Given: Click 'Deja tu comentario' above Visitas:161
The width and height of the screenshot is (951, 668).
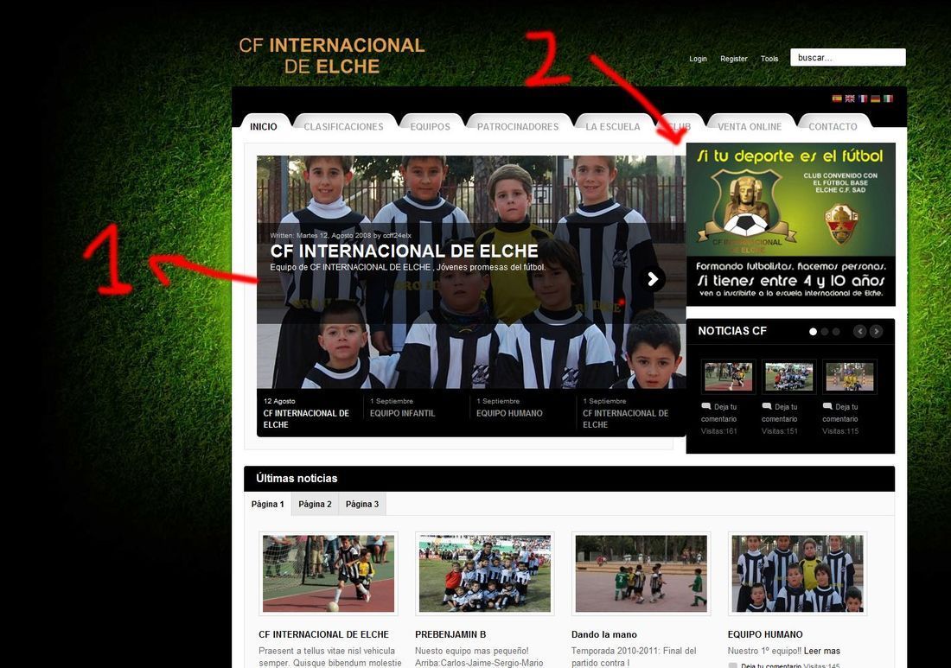Looking at the screenshot, I should pos(719,413).
